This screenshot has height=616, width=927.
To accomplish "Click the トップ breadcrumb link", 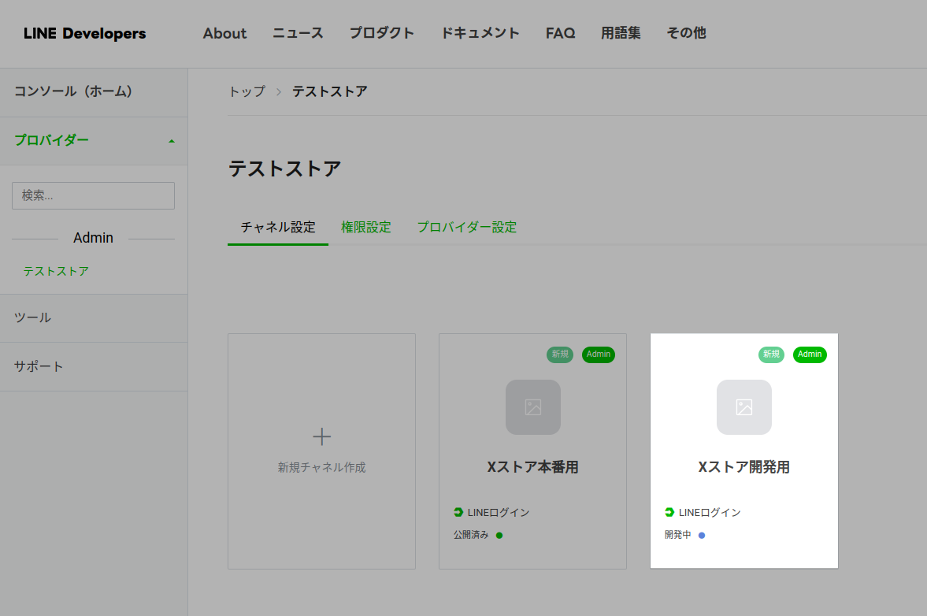I will [247, 91].
